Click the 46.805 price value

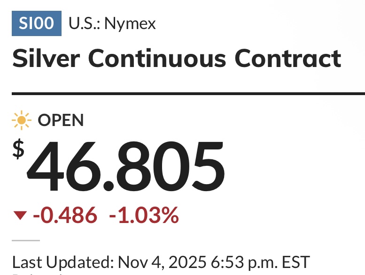tap(125, 165)
